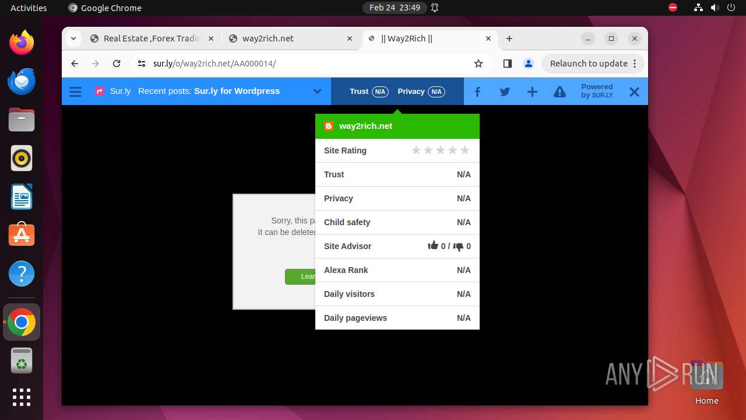Expand the Recent posts dropdown chevron
This screenshot has height=420, width=746.
[317, 92]
